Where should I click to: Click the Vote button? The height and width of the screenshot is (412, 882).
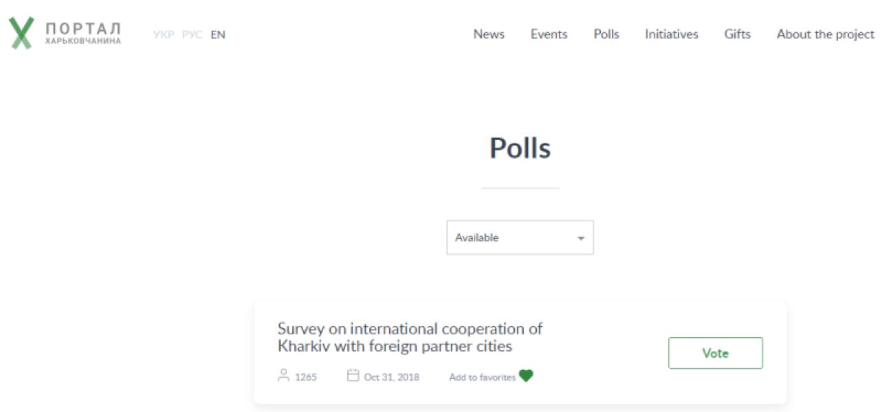pyautogui.click(x=716, y=353)
